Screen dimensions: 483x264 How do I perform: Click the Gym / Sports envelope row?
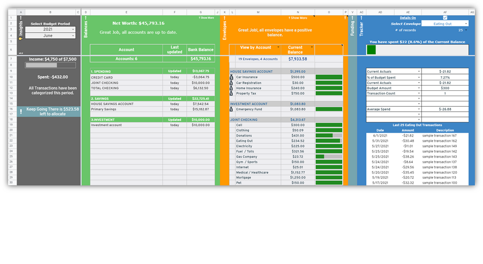click(x=286, y=162)
